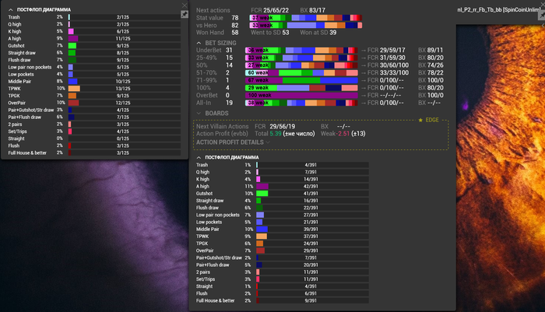545x312 pixels.
Task: Click Flush draw 22/391 row
Action: pyautogui.click(x=282, y=208)
